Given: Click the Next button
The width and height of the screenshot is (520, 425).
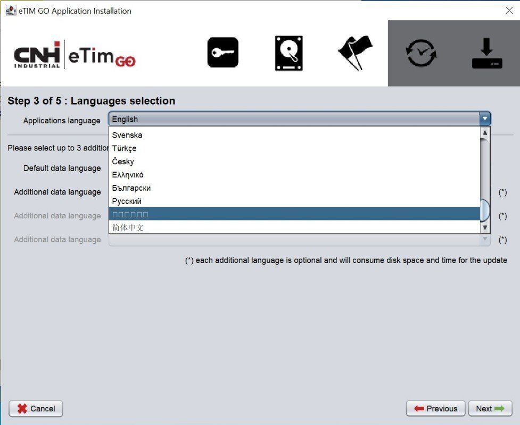Looking at the screenshot, I should click(x=490, y=409).
